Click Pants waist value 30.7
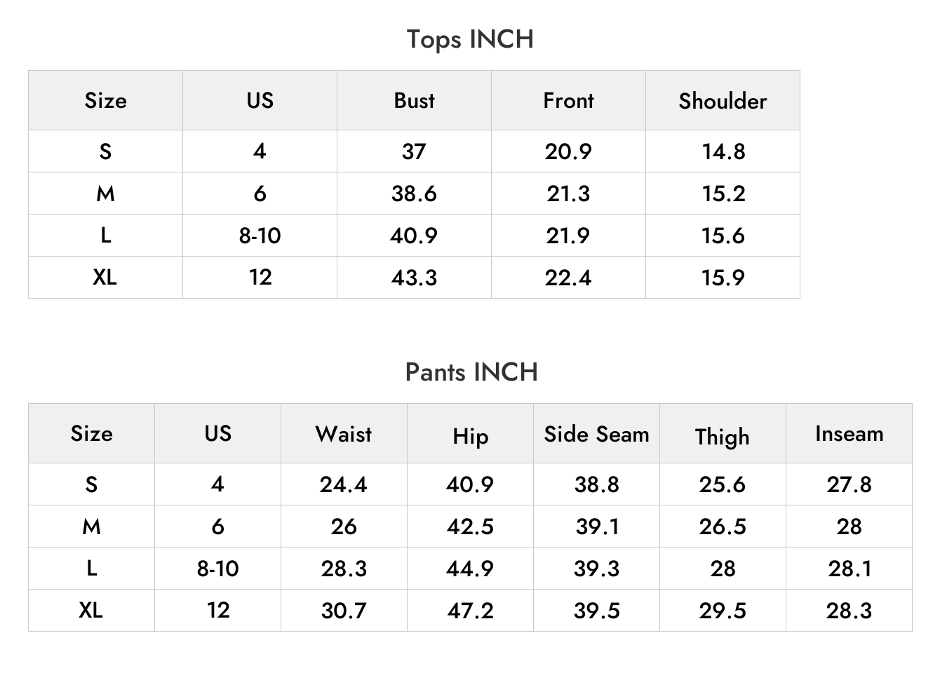 [x=344, y=611]
